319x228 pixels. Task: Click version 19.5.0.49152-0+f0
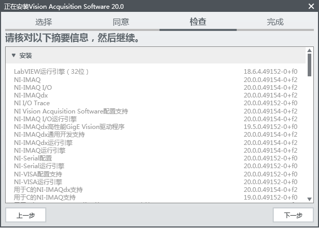(x=271, y=127)
